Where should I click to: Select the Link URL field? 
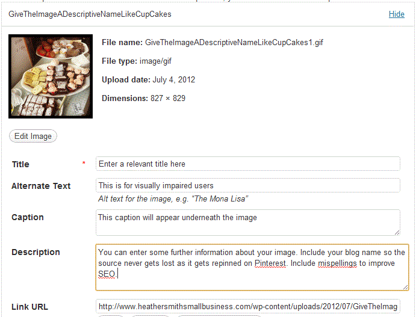pos(248,307)
